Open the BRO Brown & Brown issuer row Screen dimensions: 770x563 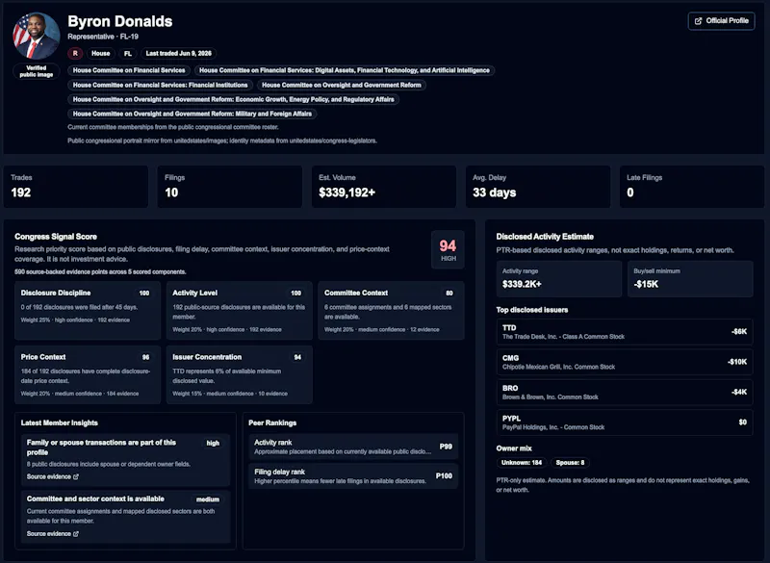pyautogui.click(x=625, y=393)
